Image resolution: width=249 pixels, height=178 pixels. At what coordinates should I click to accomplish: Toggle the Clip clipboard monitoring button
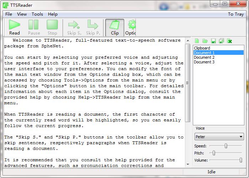[115, 27]
